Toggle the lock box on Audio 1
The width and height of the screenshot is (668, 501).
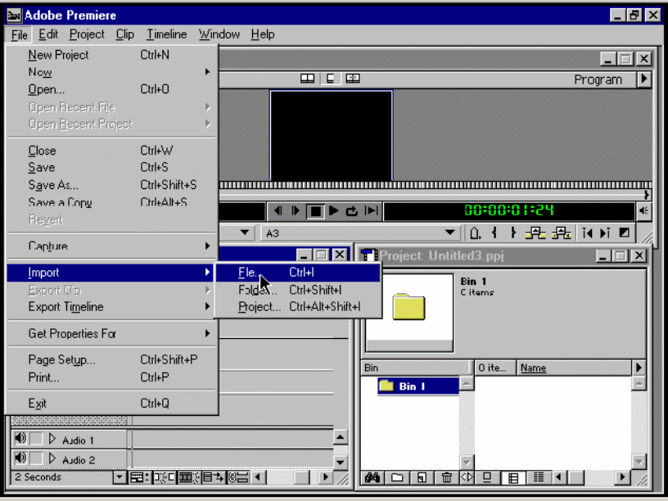pos(36,439)
